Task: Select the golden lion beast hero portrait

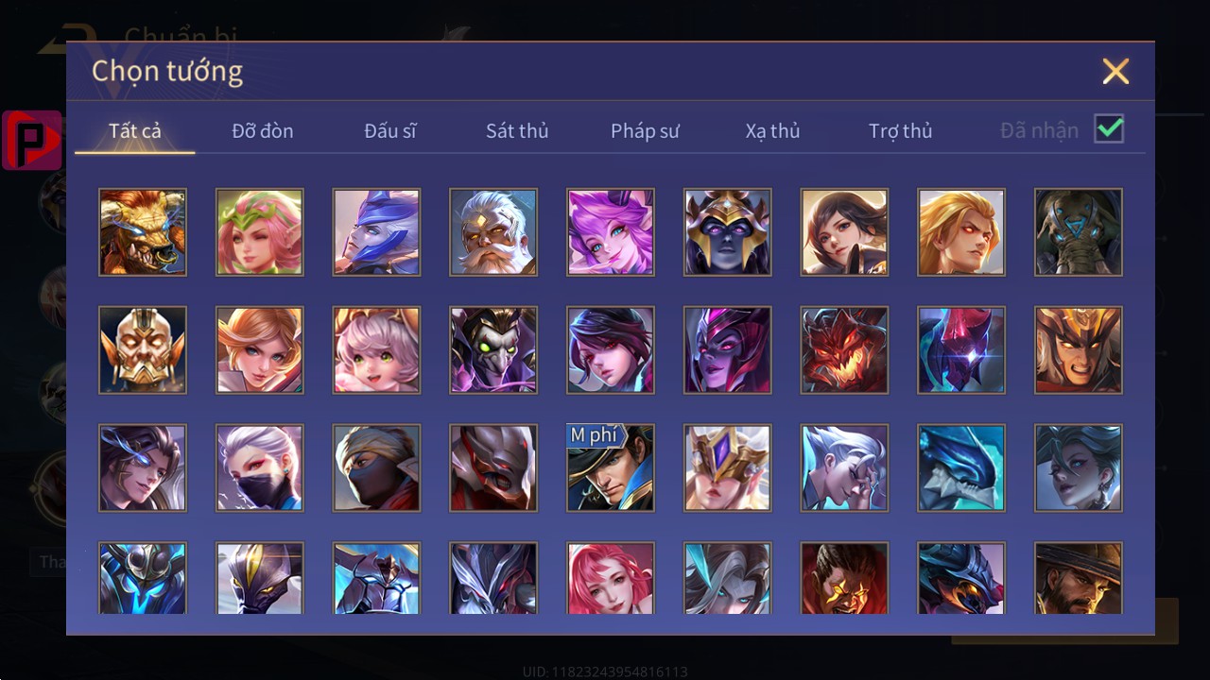Action: point(143,232)
